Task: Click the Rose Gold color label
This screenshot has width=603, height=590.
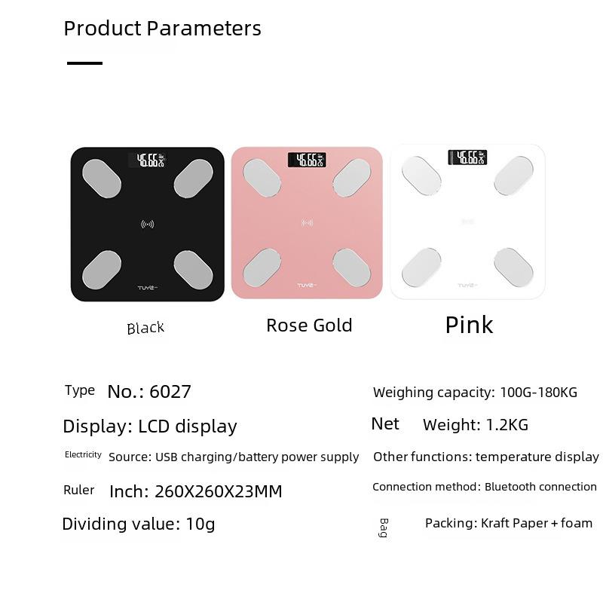Action: (x=309, y=326)
